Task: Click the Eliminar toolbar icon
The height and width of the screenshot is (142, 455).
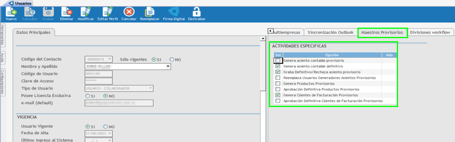Action: click(66, 12)
